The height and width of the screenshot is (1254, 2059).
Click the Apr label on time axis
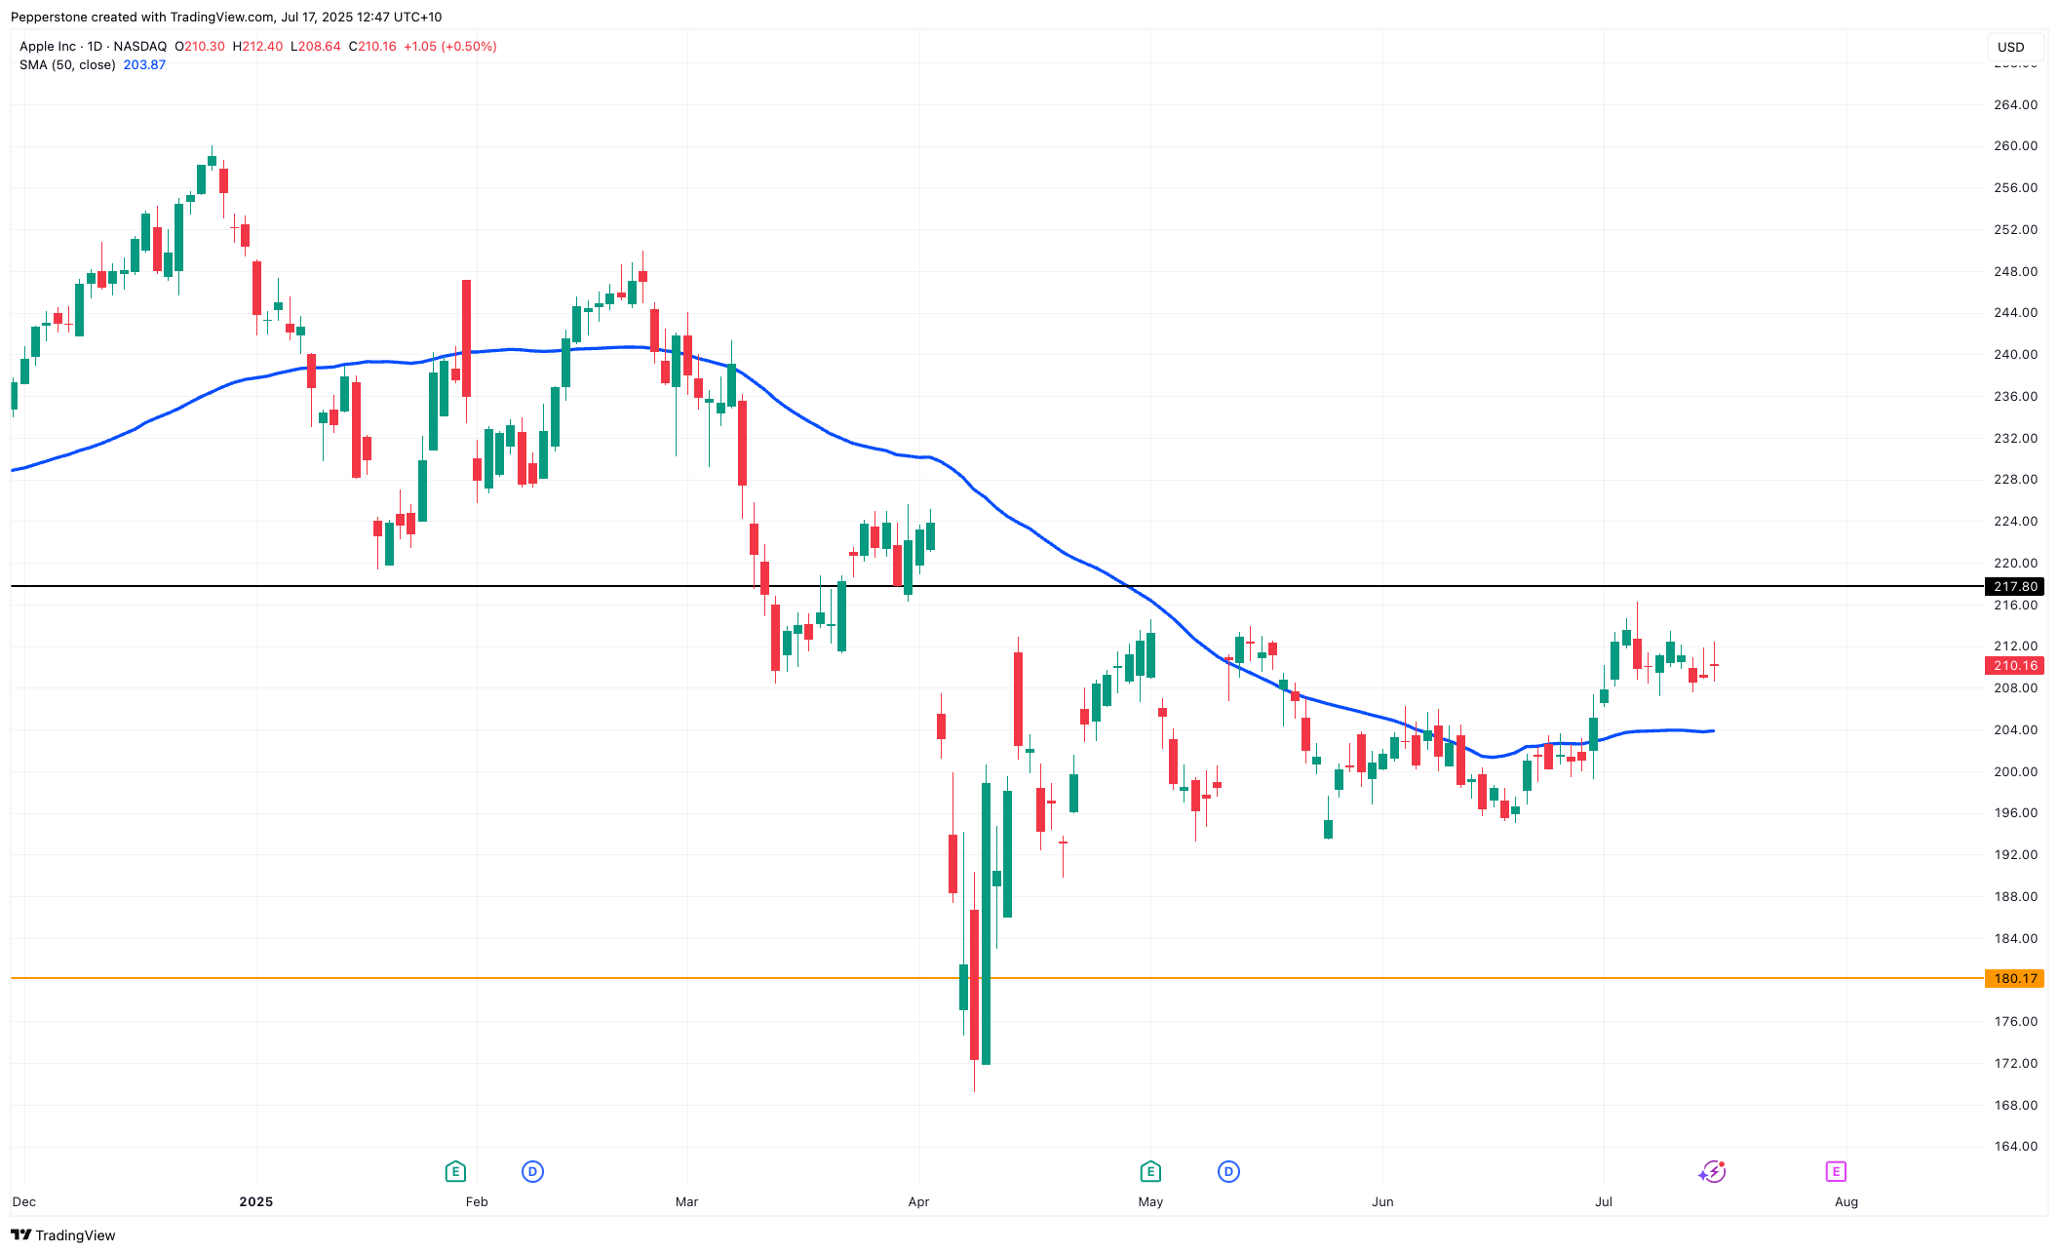918,1201
